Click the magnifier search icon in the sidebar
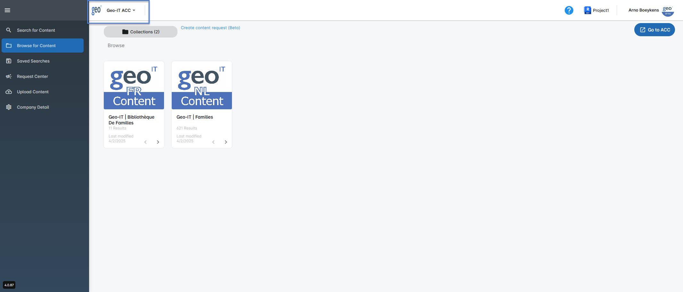This screenshot has height=292, width=683. coord(9,30)
